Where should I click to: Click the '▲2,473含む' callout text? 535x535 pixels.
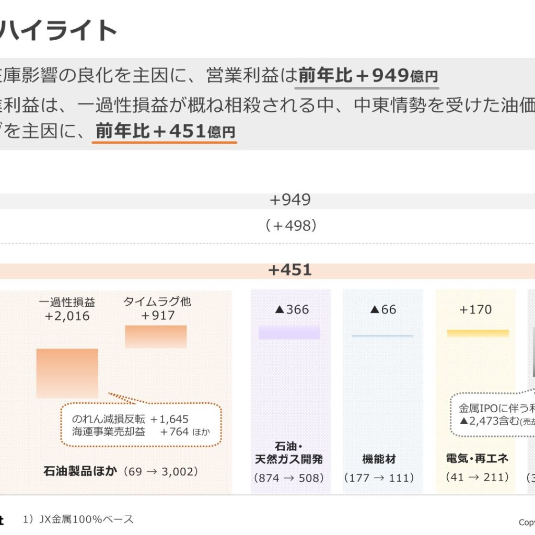[489, 421]
